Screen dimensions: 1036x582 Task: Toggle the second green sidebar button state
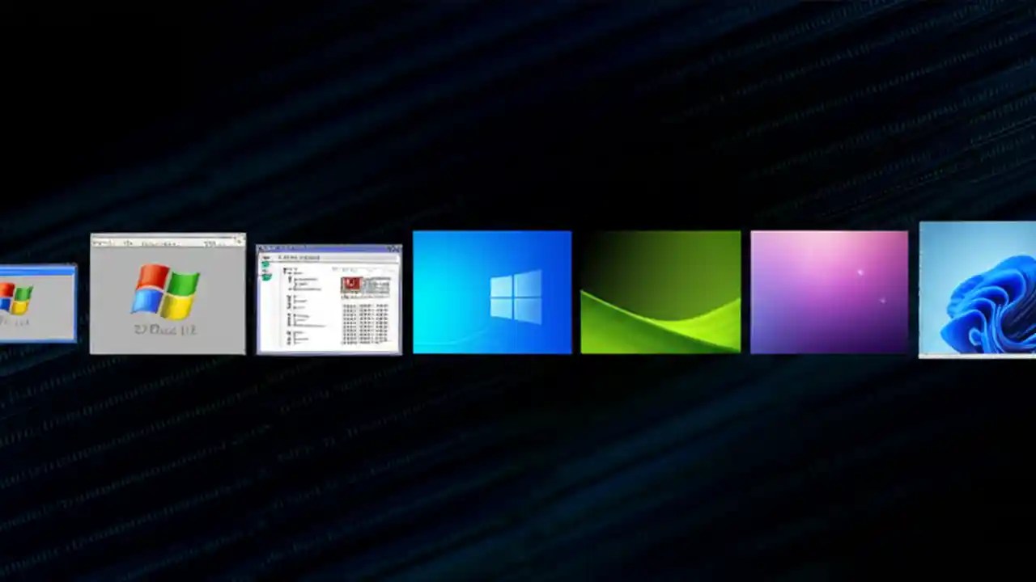[265, 271]
